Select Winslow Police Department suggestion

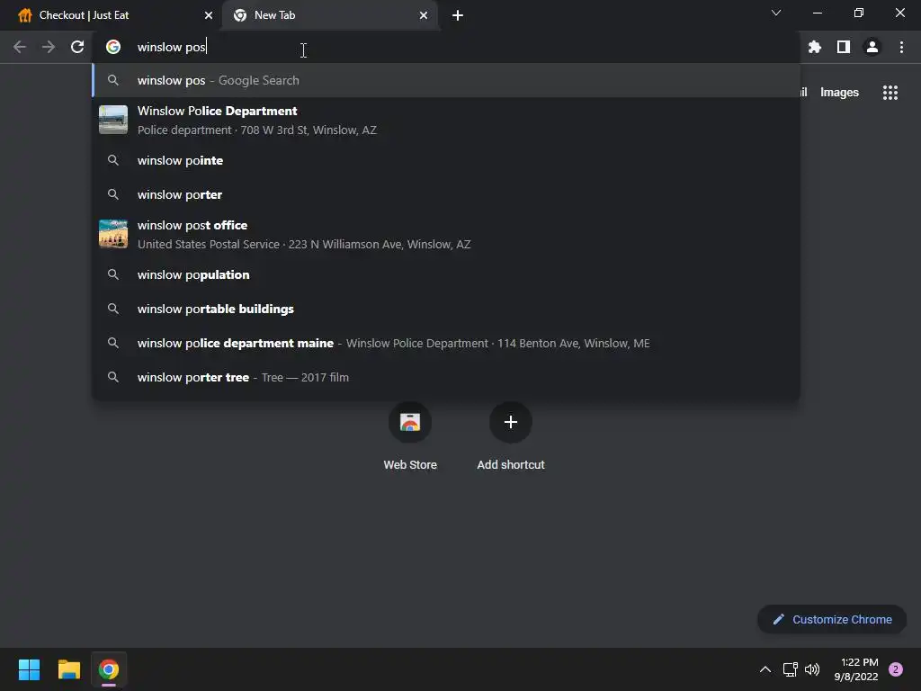point(446,120)
